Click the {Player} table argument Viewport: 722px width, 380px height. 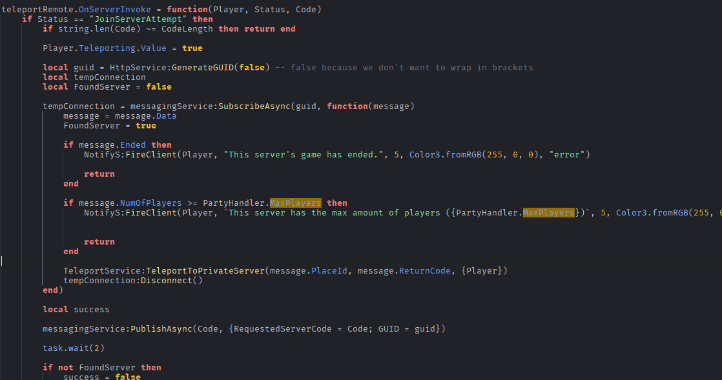point(482,270)
